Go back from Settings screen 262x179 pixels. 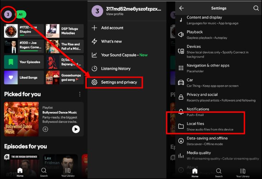click(181, 8)
